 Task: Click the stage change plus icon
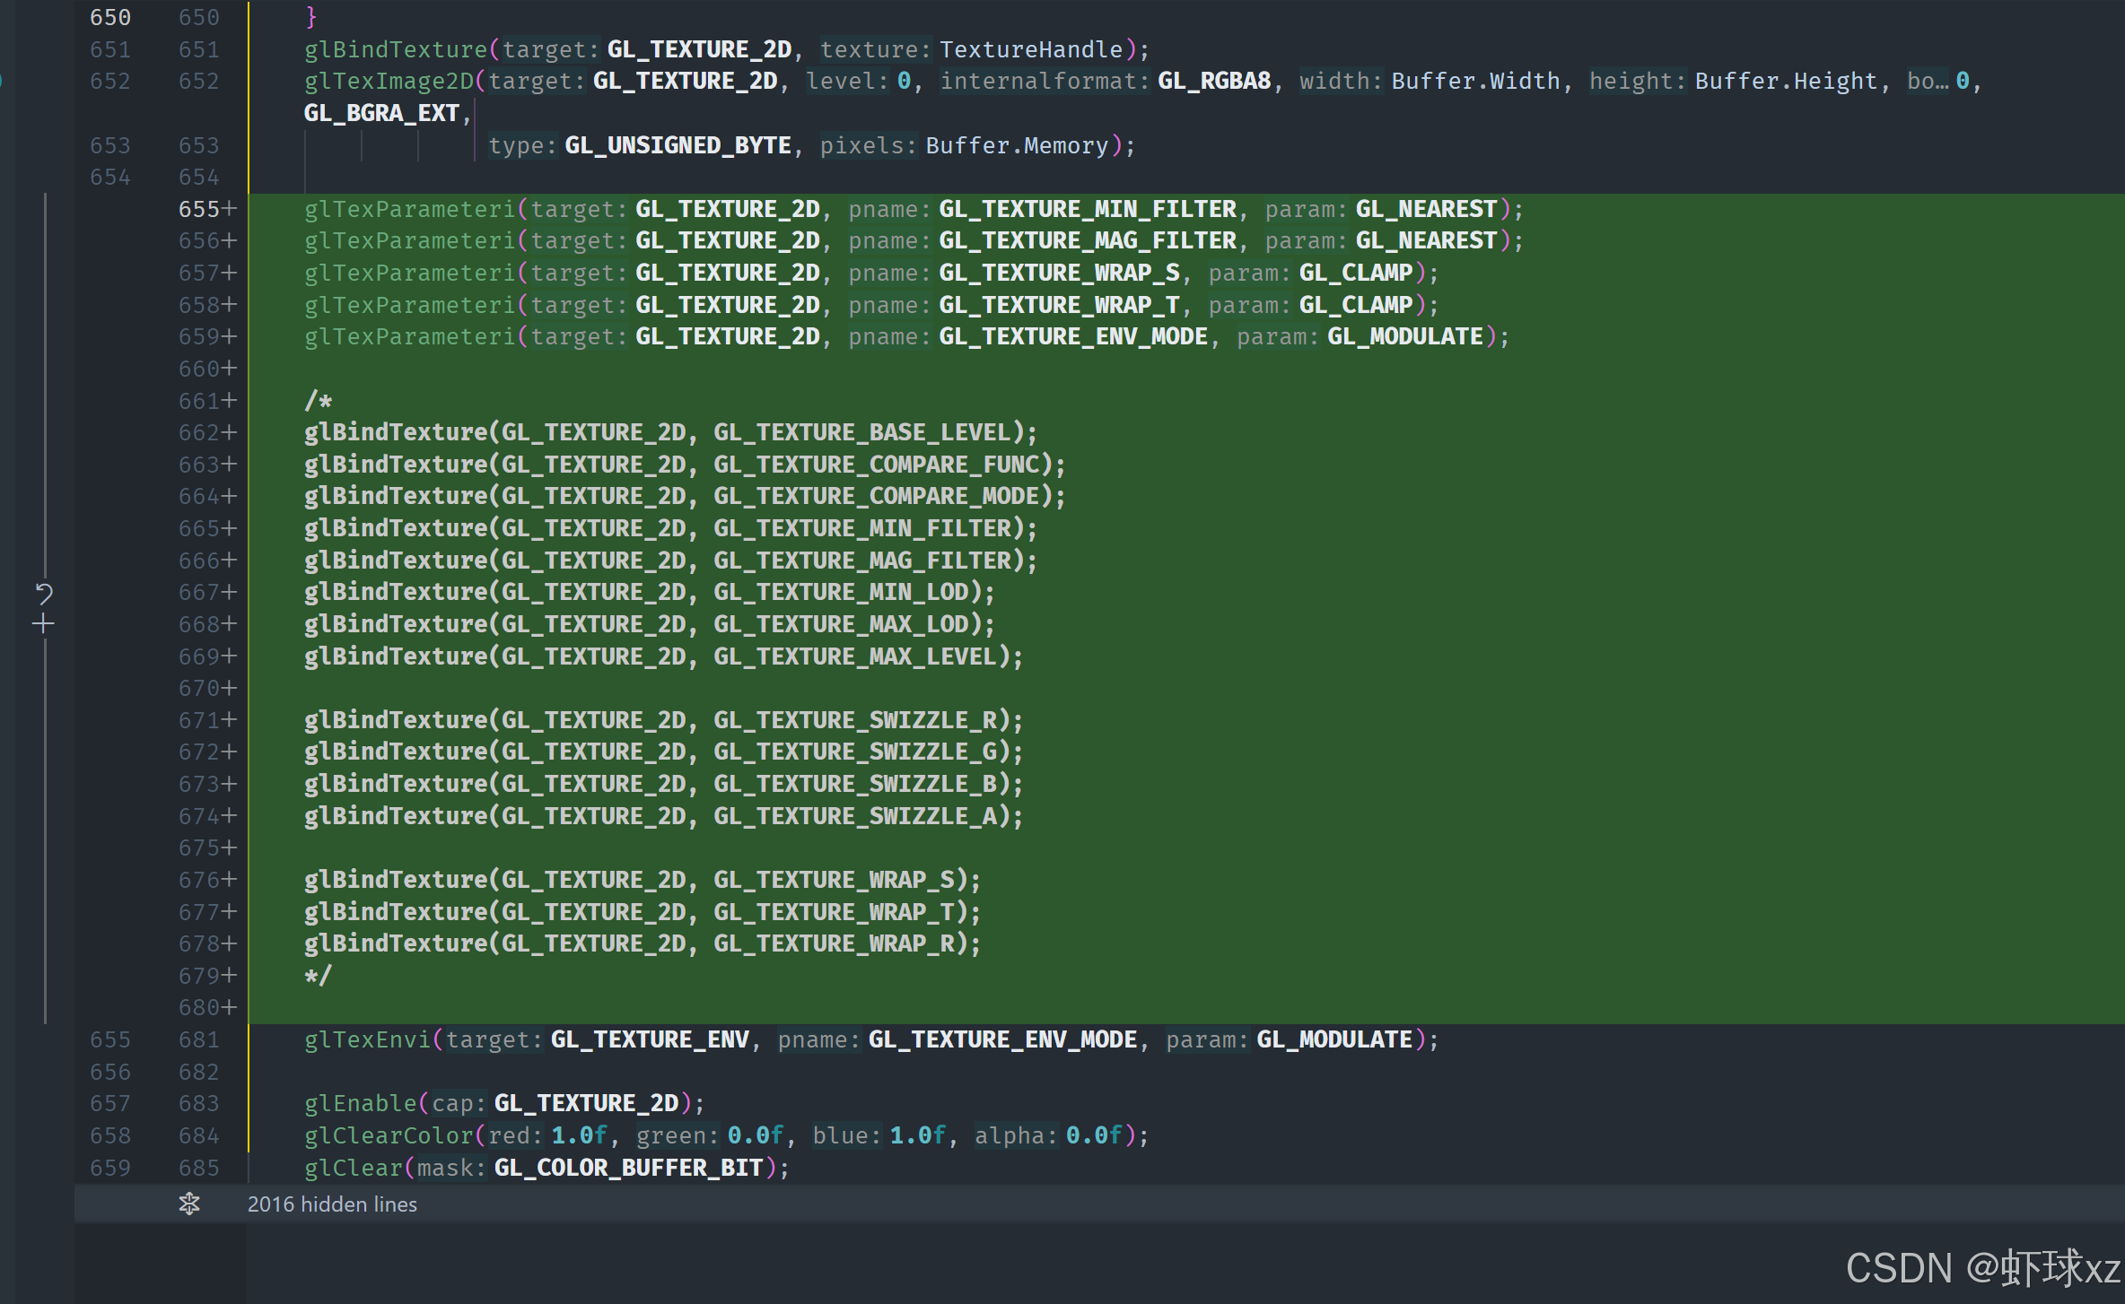click(43, 624)
